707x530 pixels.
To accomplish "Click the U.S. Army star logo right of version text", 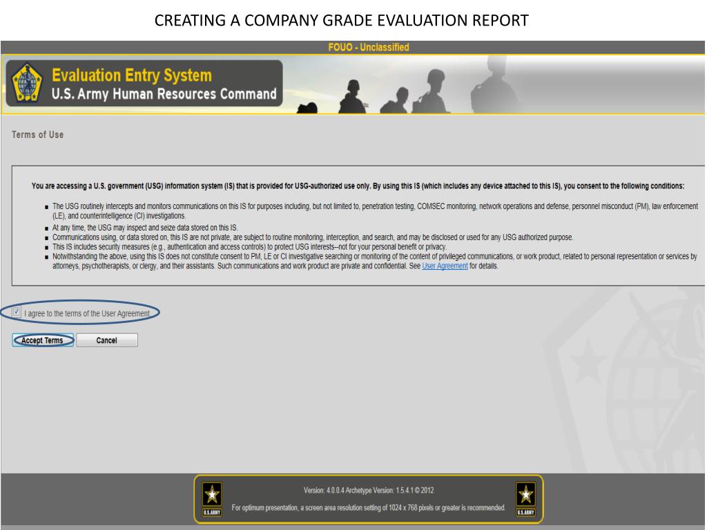I will tap(525, 498).
